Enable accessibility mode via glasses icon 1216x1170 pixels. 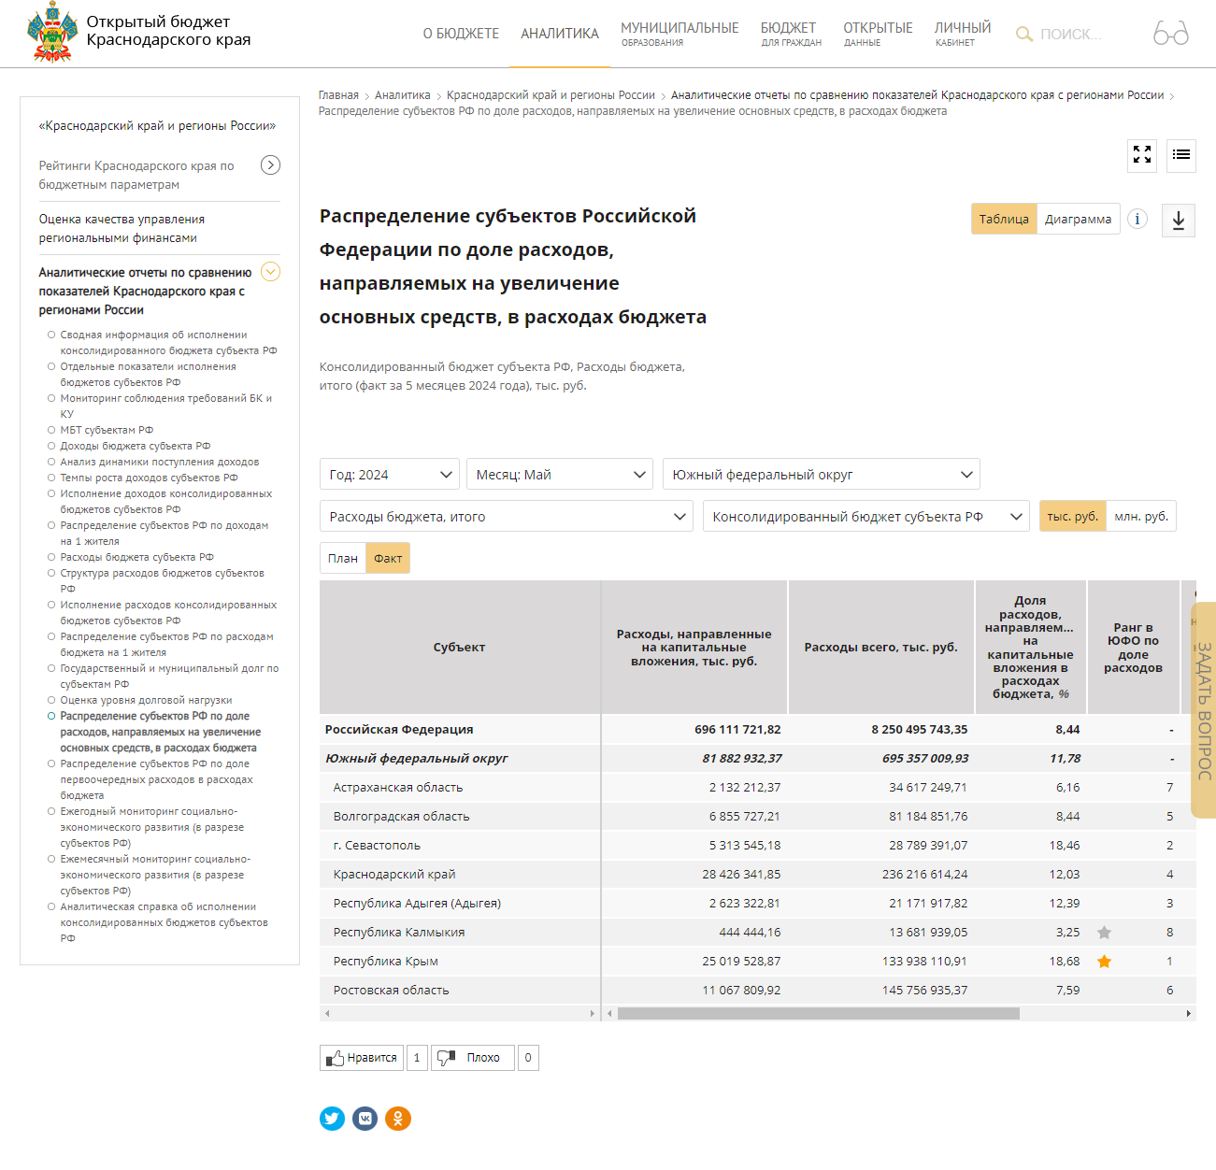[1170, 34]
